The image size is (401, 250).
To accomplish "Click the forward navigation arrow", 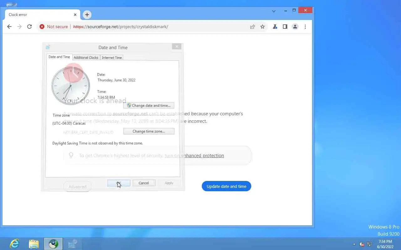I will 19,27.
